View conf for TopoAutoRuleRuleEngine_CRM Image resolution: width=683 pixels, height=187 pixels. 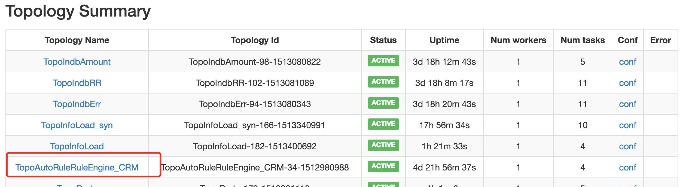[627, 167]
